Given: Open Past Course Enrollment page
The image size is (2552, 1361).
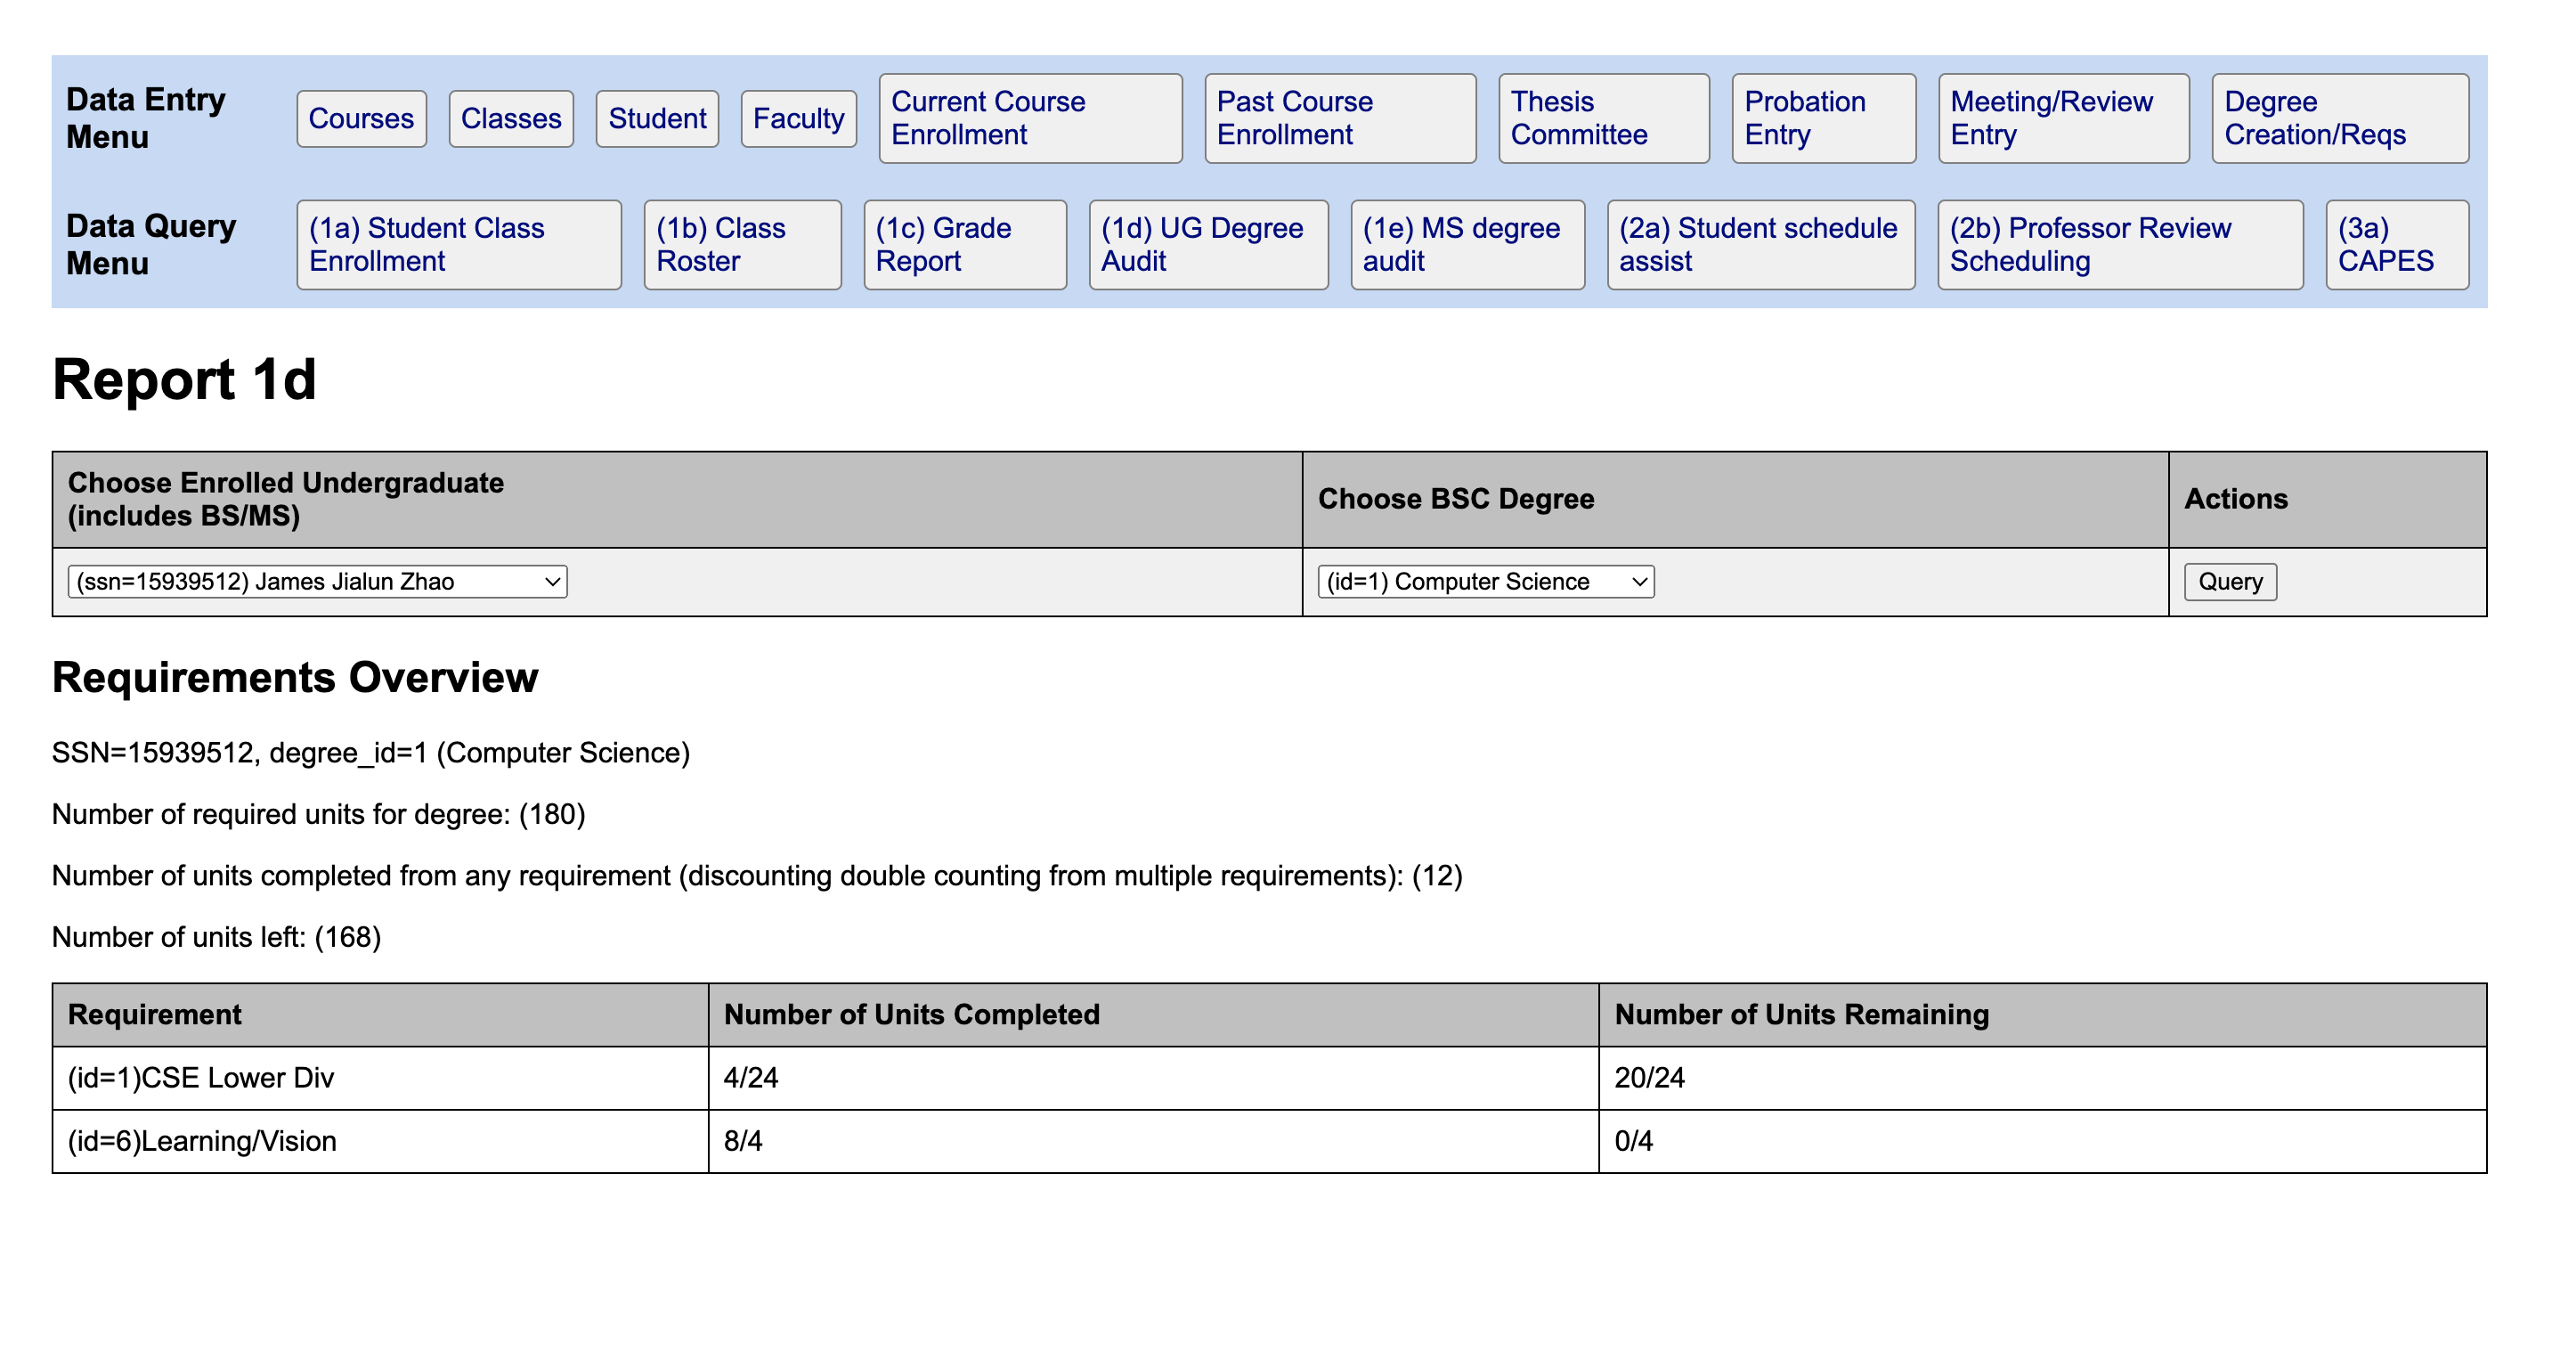Looking at the screenshot, I should click(1338, 118).
